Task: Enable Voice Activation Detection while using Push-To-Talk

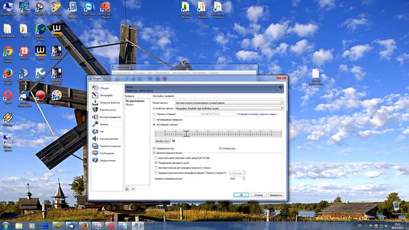Action: point(182,158)
